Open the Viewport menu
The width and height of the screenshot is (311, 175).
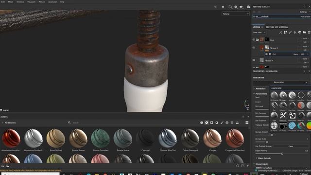(x=31, y=2)
